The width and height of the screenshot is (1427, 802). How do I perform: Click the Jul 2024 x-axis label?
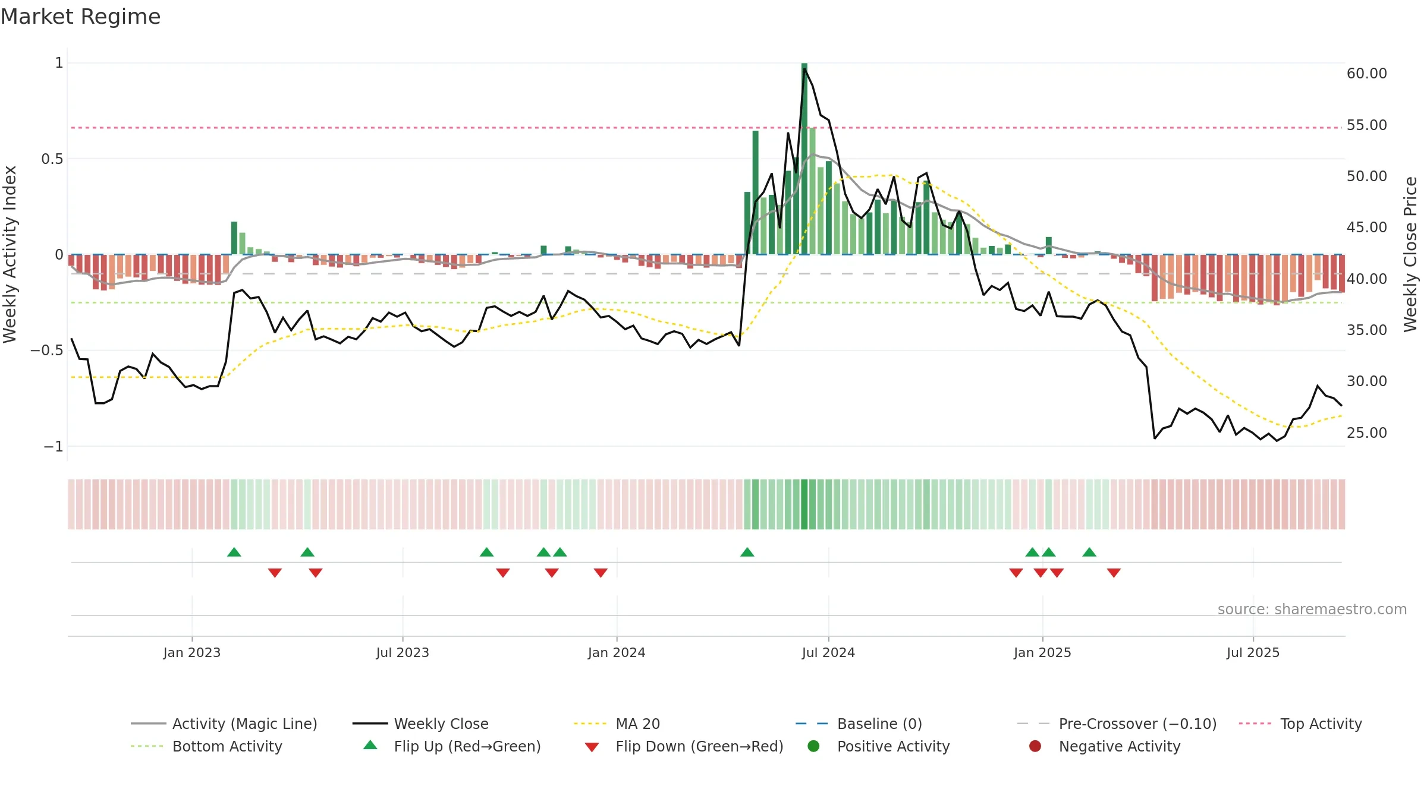(x=828, y=652)
